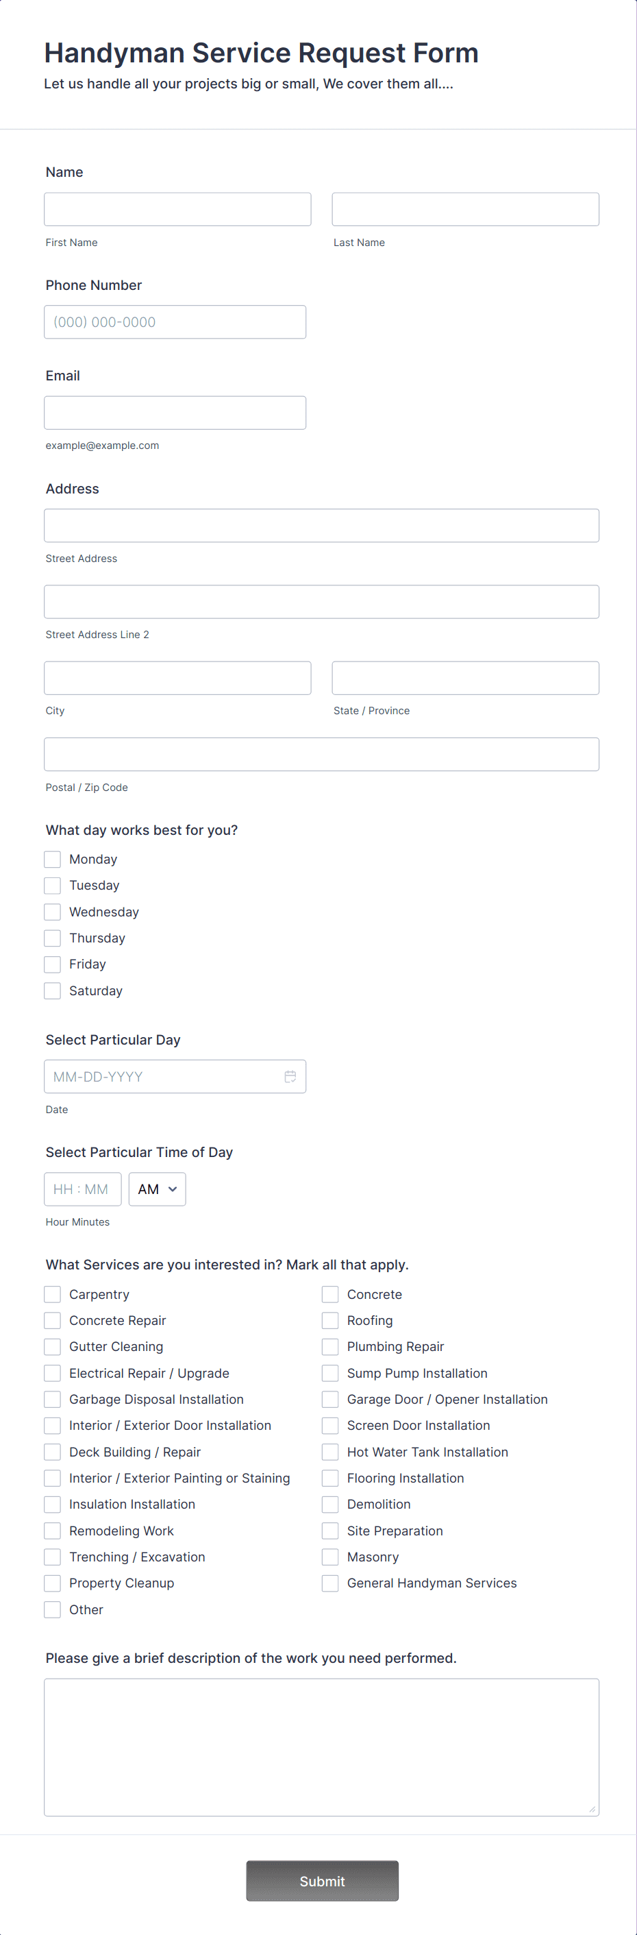Select the Other services checkbox

[52, 1609]
